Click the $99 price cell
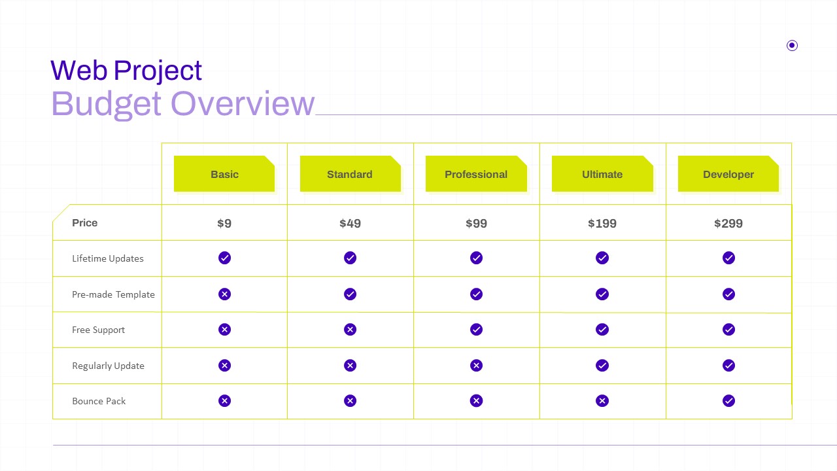 476,223
